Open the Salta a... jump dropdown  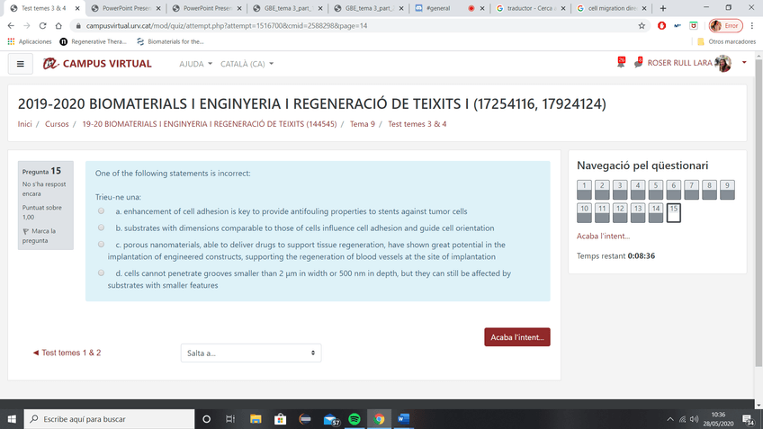(x=250, y=353)
